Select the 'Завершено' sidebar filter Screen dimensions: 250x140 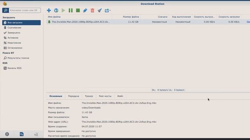point(14,33)
